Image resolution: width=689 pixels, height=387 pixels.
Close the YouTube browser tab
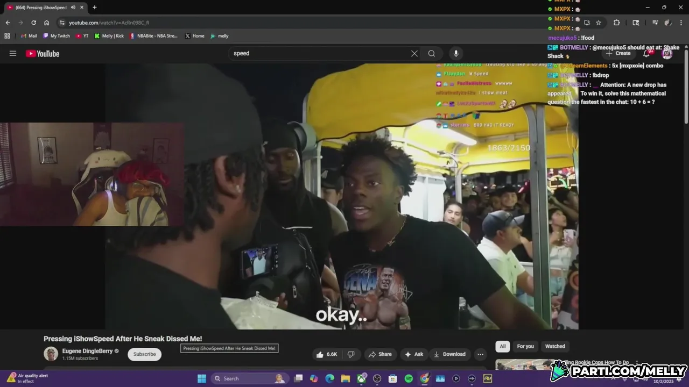click(82, 8)
